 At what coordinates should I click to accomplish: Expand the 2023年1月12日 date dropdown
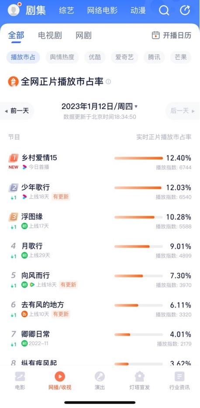[100, 106]
